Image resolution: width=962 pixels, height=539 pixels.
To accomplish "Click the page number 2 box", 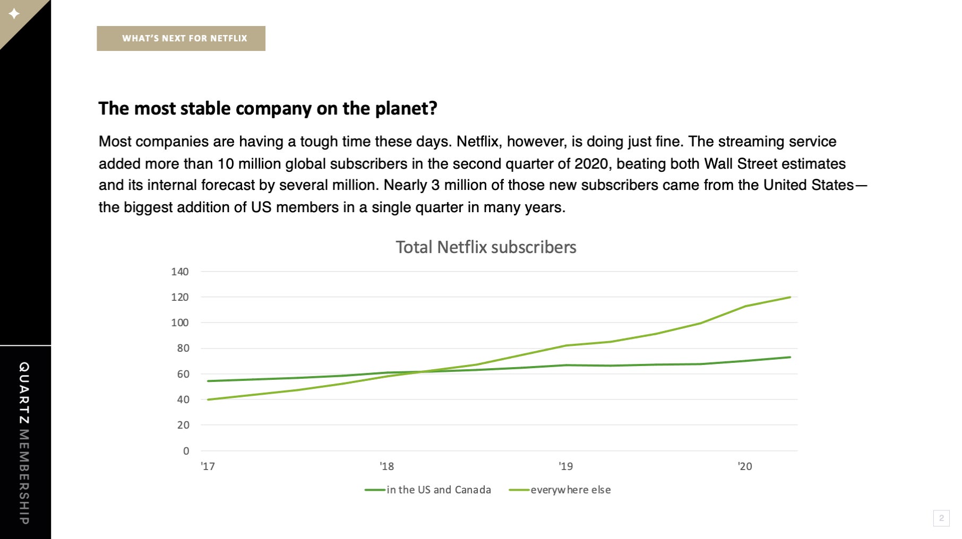I will coord(941,518).
